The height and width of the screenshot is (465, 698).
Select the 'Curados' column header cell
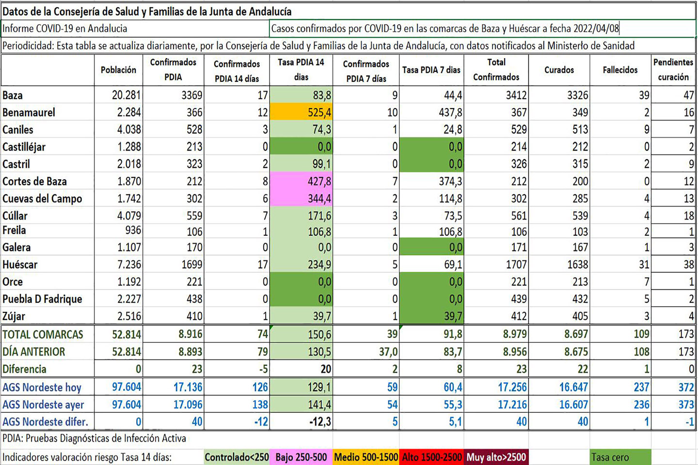coord(559,70)
